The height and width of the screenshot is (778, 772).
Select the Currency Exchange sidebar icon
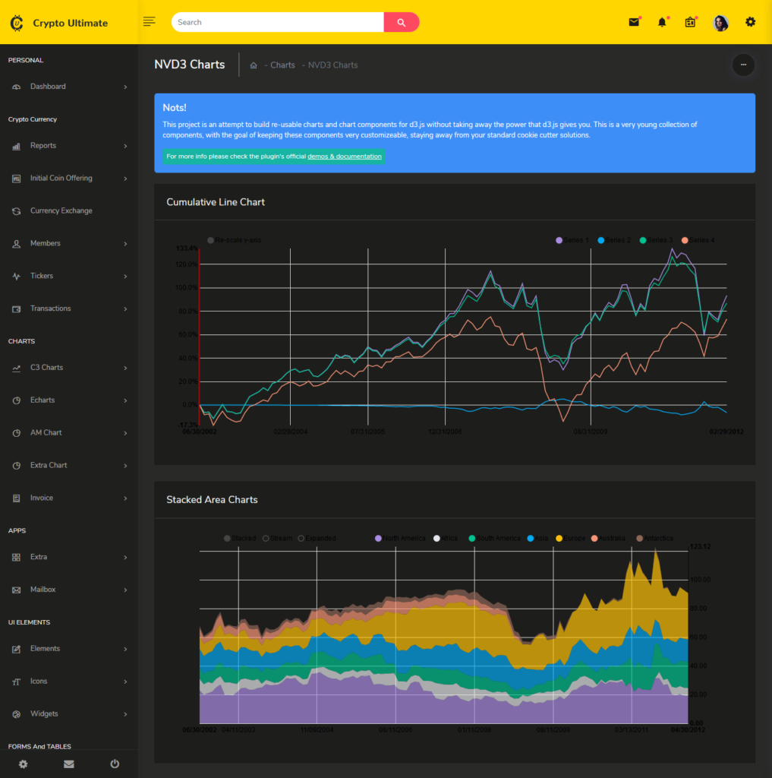tap(17, 210)
